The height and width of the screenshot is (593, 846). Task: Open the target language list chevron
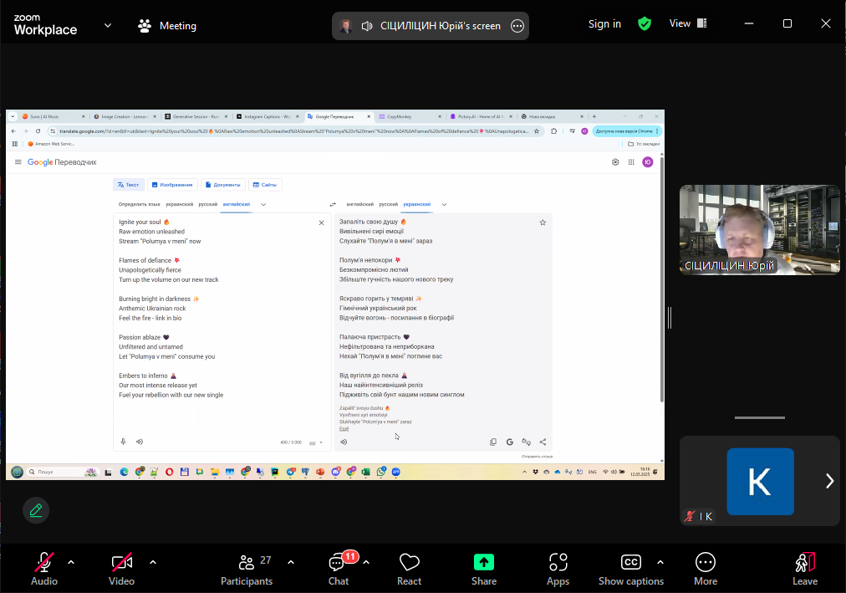(x=444, y=205)
